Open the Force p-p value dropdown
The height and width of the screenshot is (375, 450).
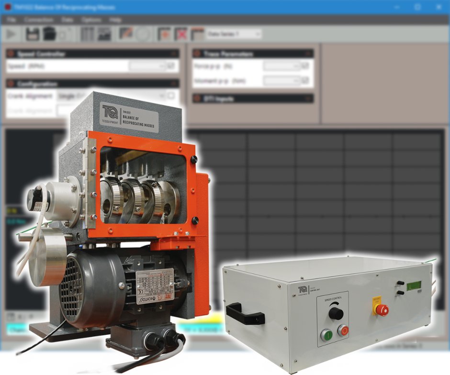[281, 66]
